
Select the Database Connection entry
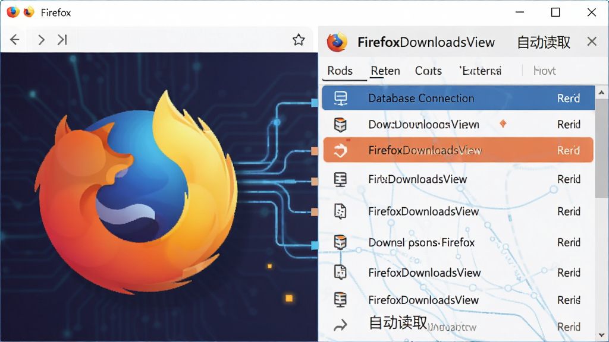(459, 98)
